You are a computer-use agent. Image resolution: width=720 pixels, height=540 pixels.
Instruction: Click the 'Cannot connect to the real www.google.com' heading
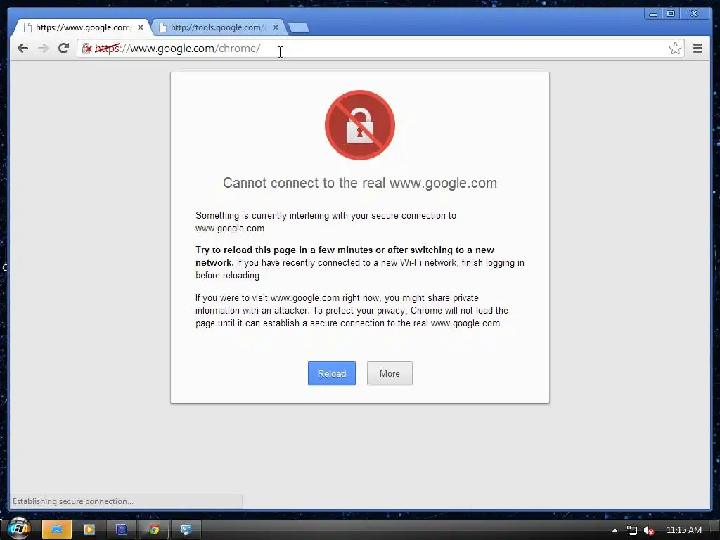(x=360, y=183)
